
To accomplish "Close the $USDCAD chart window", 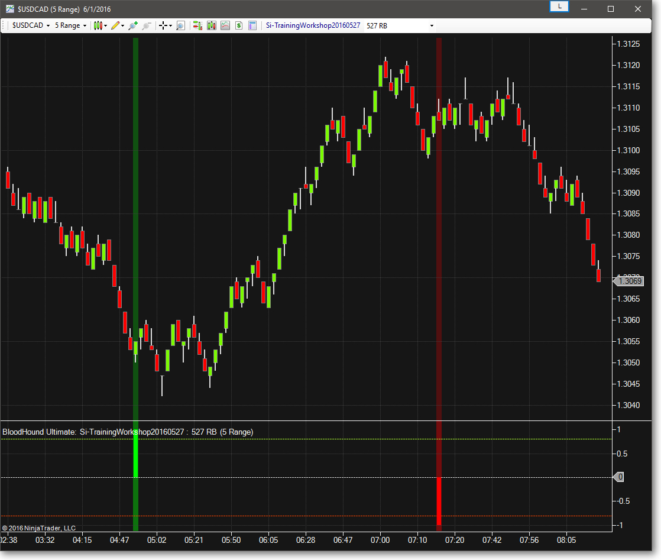I will [638, 9].
